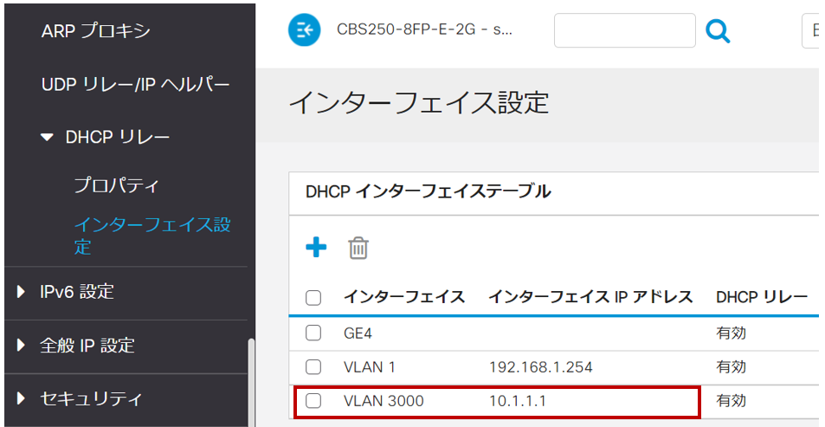825x427 pixels.
Task: Open ARP プロキシ menu item
Action: point(96,31)
